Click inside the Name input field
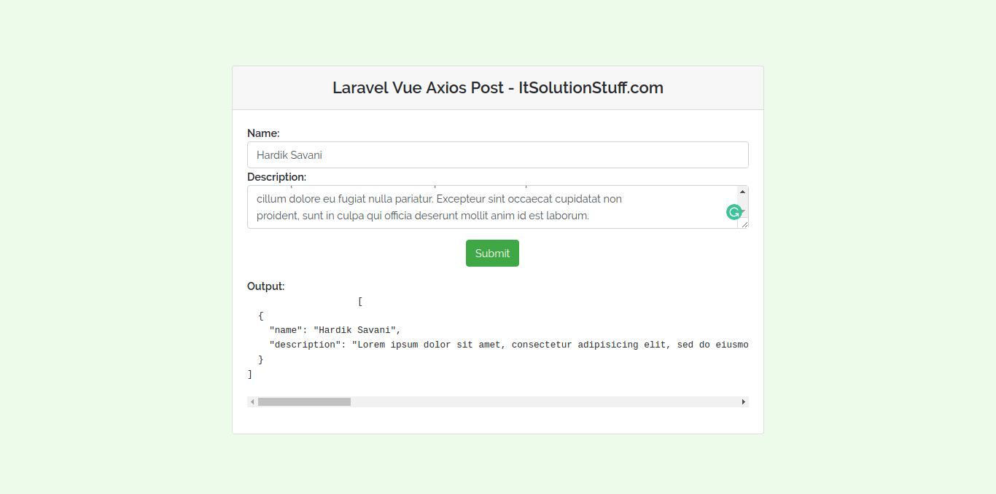The image size is (996, 494). tap(498, 154)
